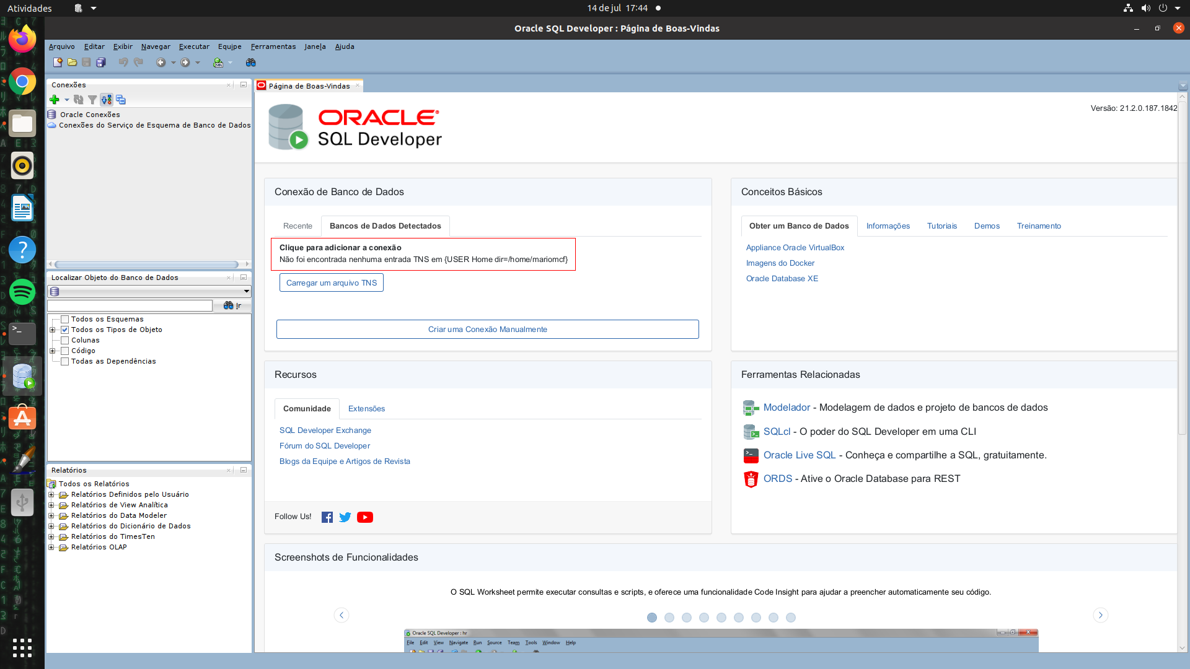
Task: Switch to the Extensões tab
Action: (366, 409)
